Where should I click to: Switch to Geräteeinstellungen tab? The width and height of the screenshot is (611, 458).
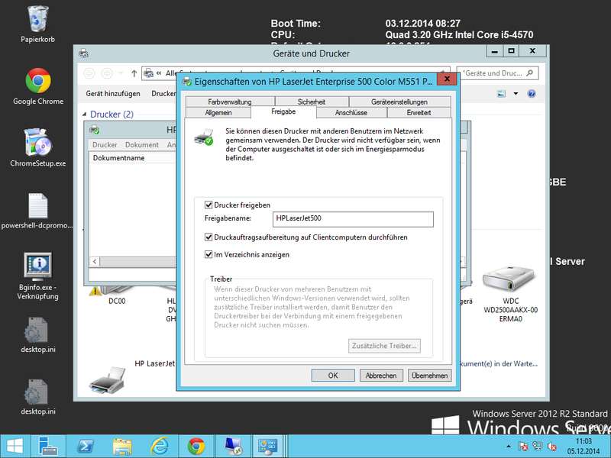399,102
